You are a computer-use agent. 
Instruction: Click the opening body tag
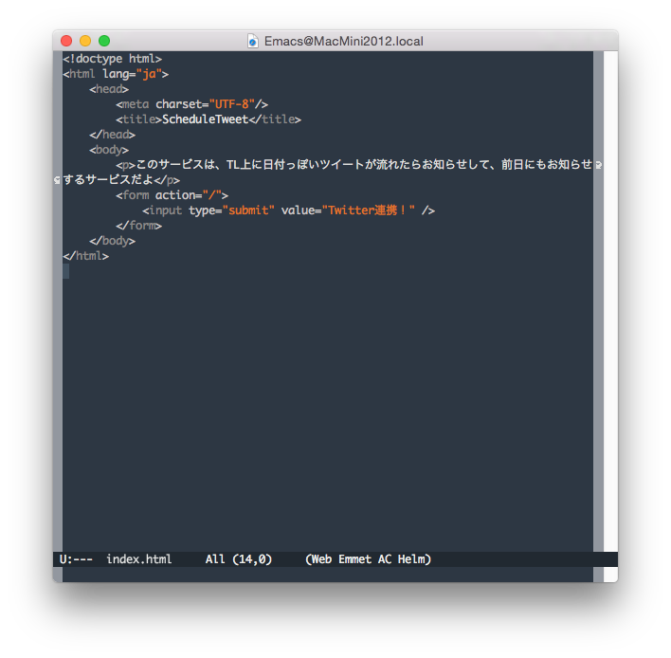pyautogui.click(x=109, y=150)
